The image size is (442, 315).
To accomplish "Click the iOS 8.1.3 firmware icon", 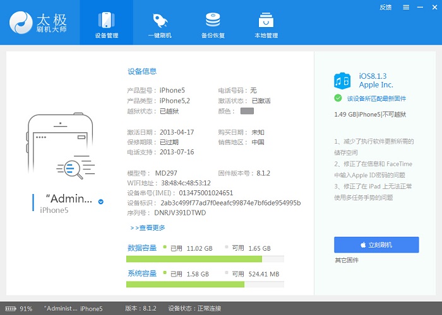I will [x=342, y=81].
